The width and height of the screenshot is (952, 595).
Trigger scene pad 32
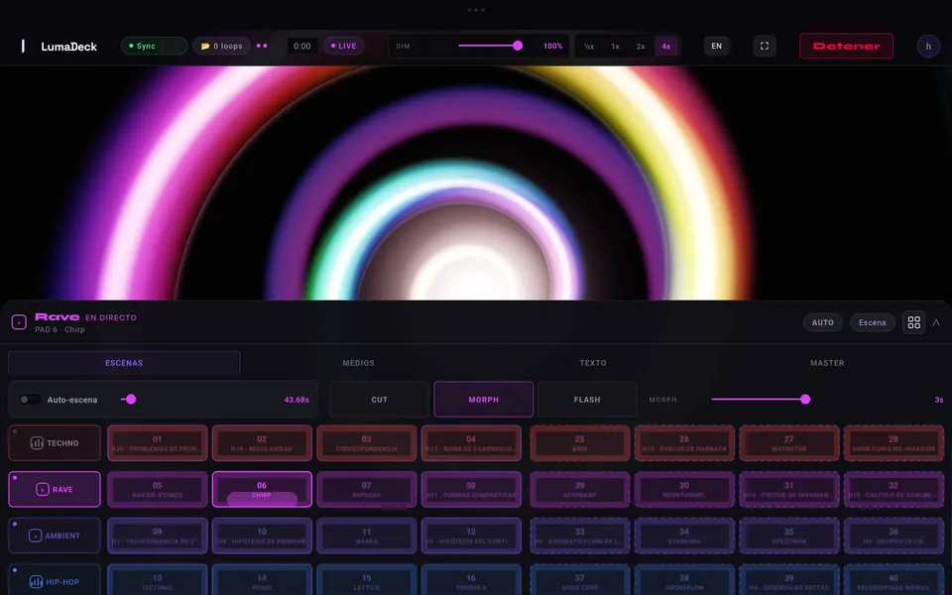(x=893, y=489)
